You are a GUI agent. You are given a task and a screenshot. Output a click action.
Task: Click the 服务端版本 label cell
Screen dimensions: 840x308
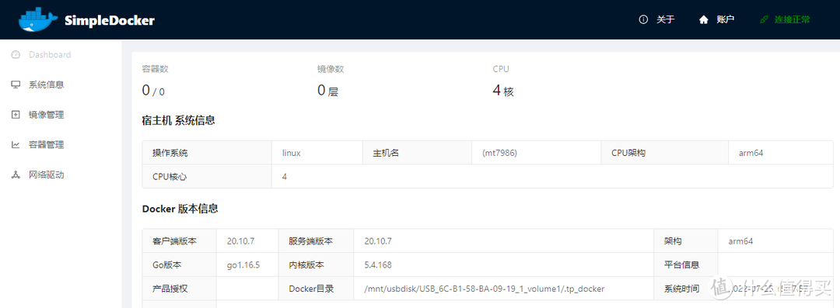(x=316, y=241)
